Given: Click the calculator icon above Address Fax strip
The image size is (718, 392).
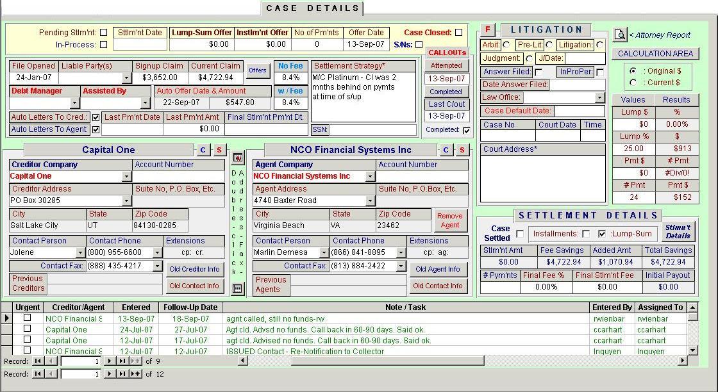Looking at the screenshot, I should (x=238, y=158).
